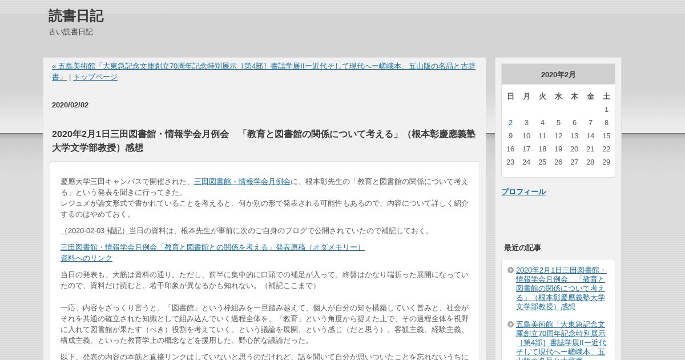This screenshot has width=685, height=360.
Task: Follow the 三田図書館・情報学会月例会 link in article body
Action: click(x=242, y=182)
